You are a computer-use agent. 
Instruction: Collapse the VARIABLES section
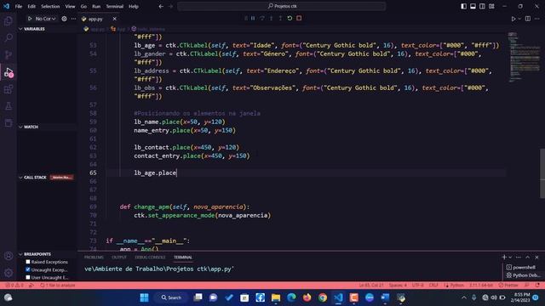[20, 29]
